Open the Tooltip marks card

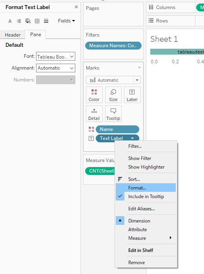113,114
